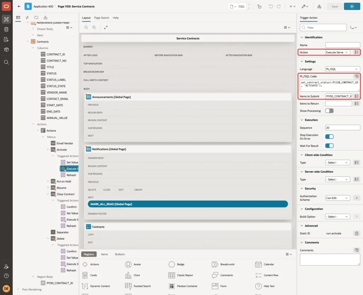Open the Utilities wrench menu
The height and width of the screenshot is (295, 363).
[305, 6]
